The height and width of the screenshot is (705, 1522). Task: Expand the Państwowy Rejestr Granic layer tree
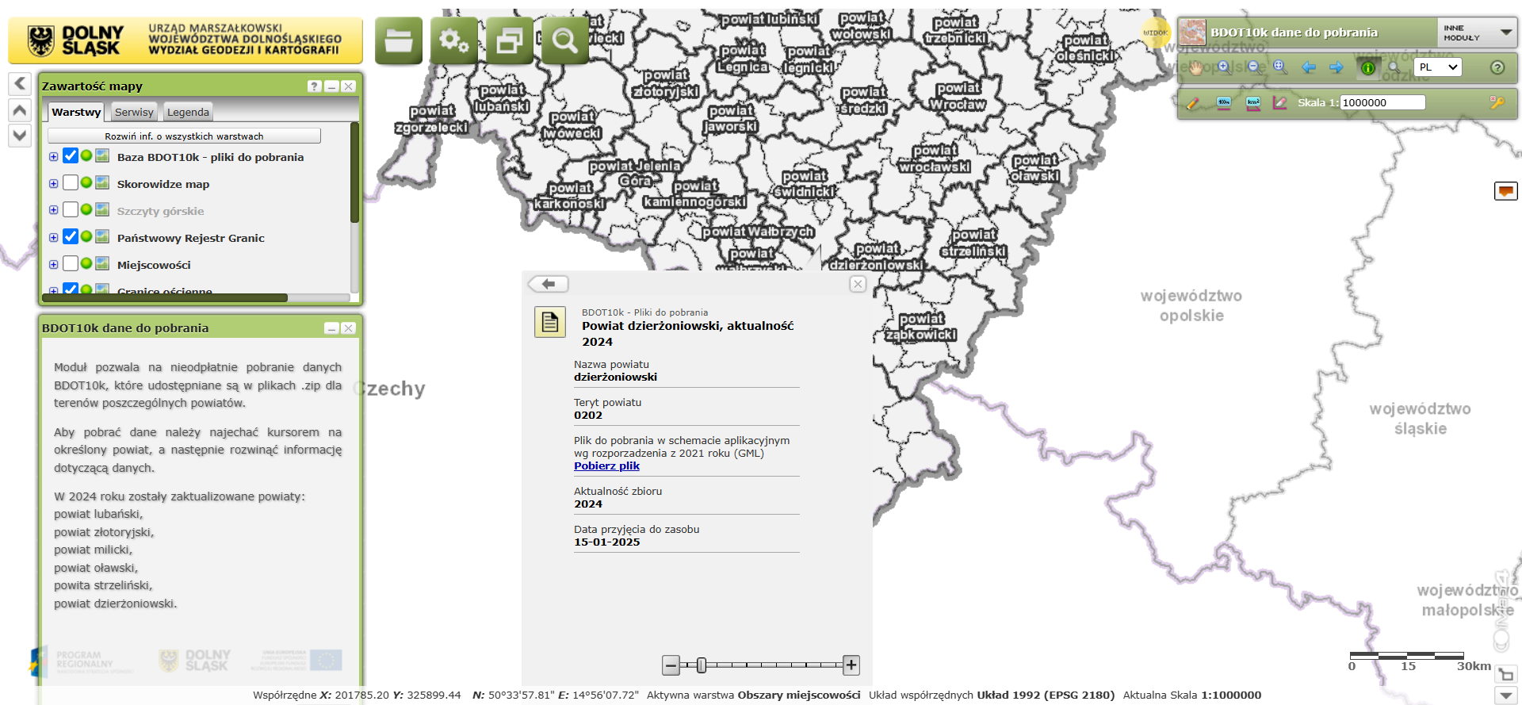(53, 237)
